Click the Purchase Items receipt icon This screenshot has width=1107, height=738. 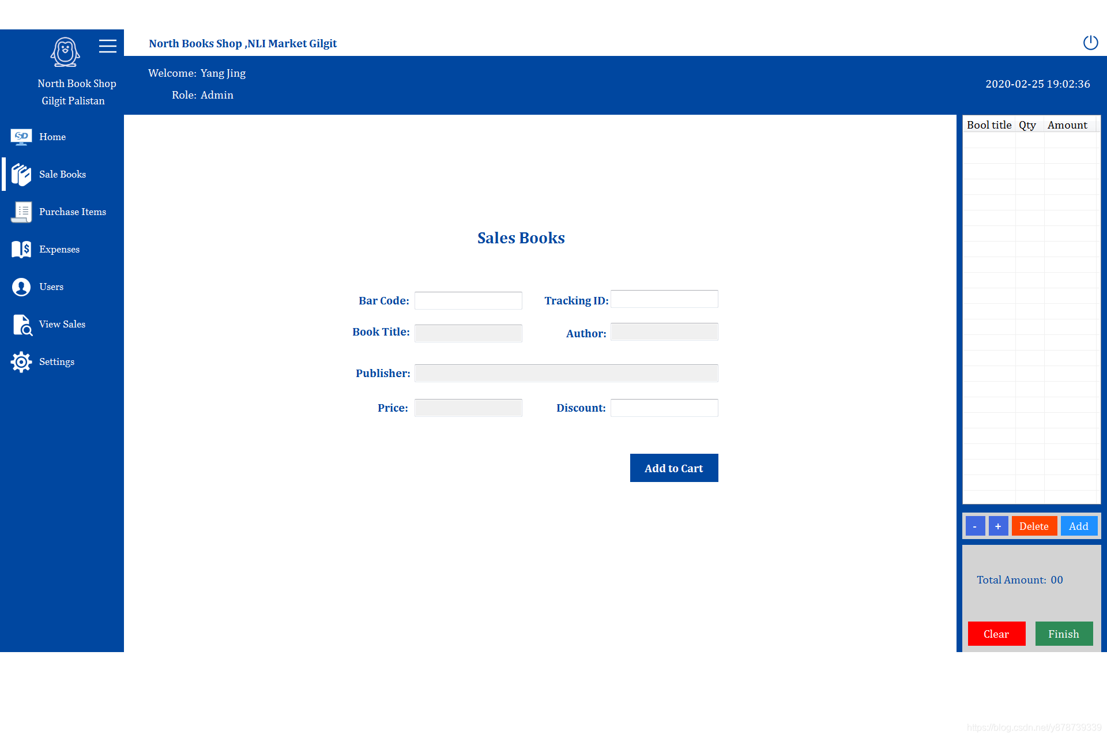click(21, 212)
